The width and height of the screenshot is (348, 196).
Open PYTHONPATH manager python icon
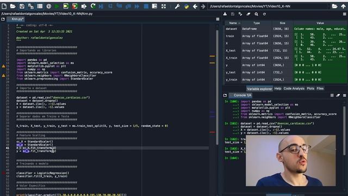187,6
